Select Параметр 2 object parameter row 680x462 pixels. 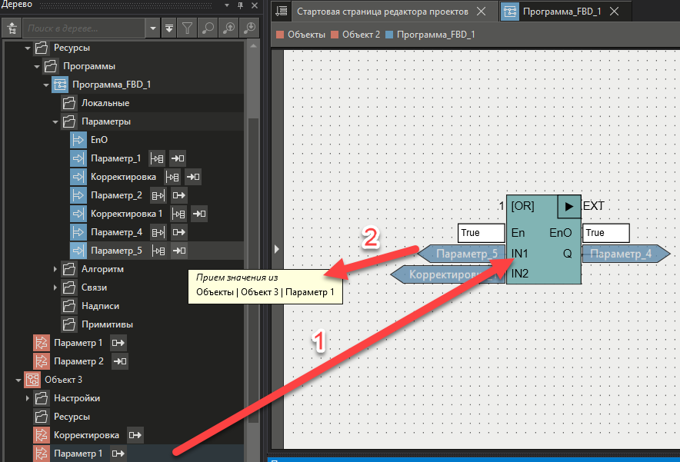78,361
